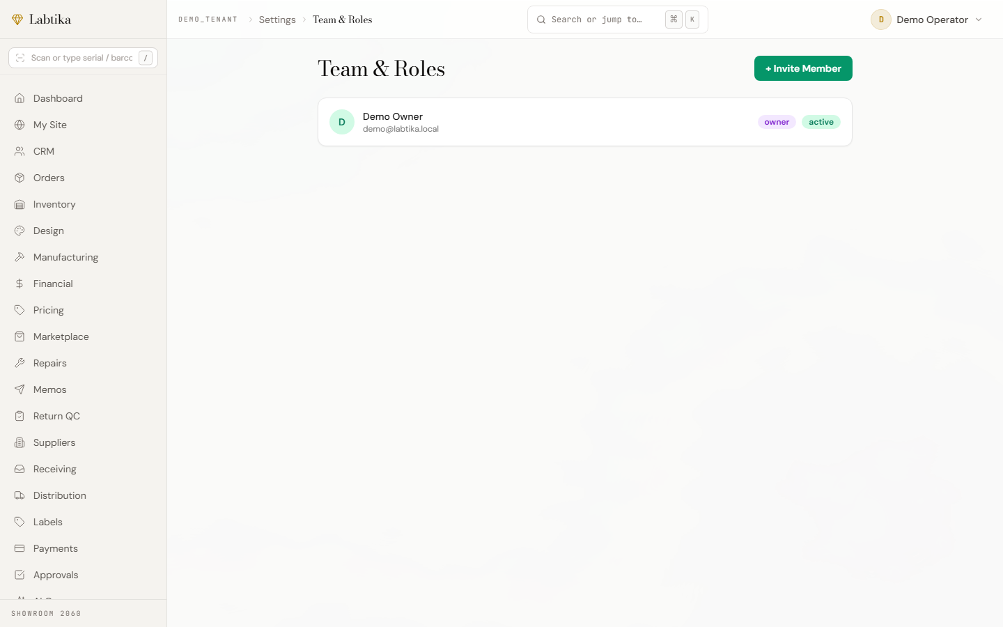The width and height of the screenshot is (1003, 627).
Task: Click the search magnifier icon
Action: (541, 20)
